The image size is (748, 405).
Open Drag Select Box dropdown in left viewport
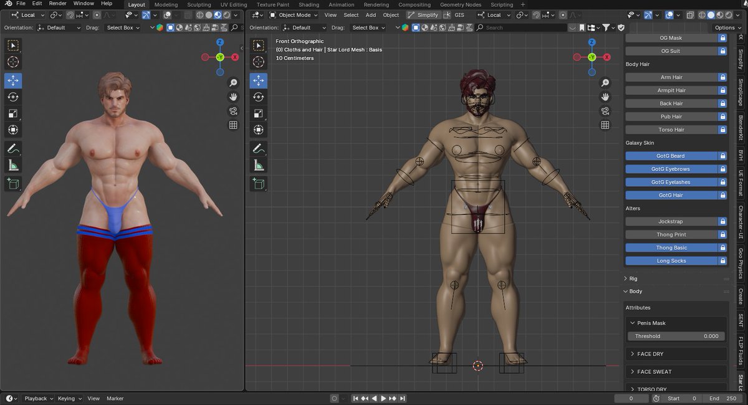tap(122, 27)
